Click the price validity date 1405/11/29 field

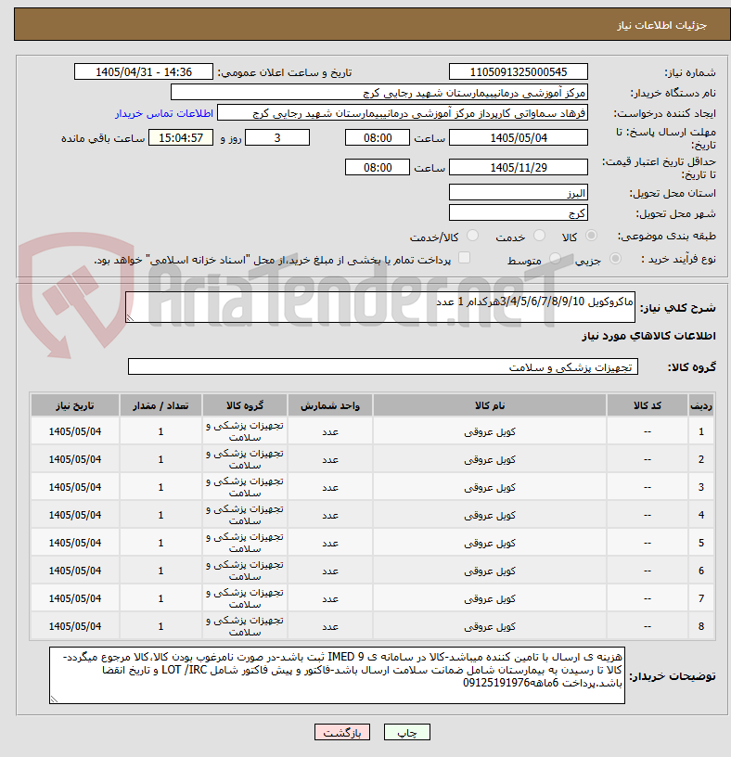click(518, 168)
